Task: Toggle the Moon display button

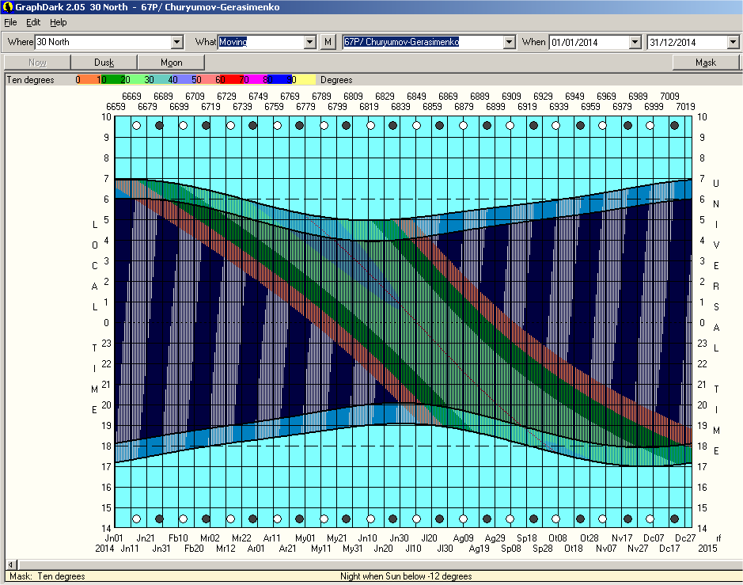Action: click(x=171, y=63)
